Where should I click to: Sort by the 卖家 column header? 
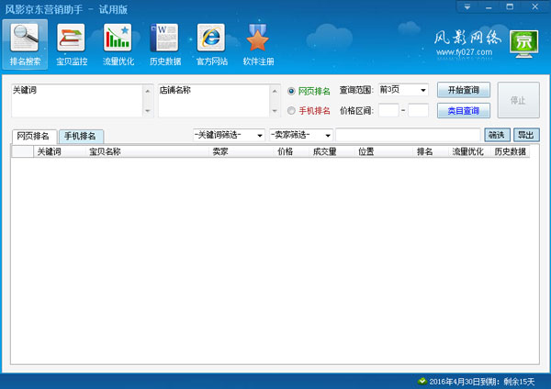coord(241,151)
